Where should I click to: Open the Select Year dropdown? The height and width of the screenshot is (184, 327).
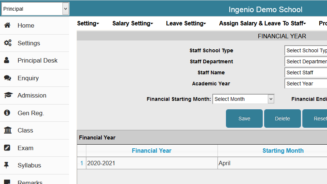point(306,84)
